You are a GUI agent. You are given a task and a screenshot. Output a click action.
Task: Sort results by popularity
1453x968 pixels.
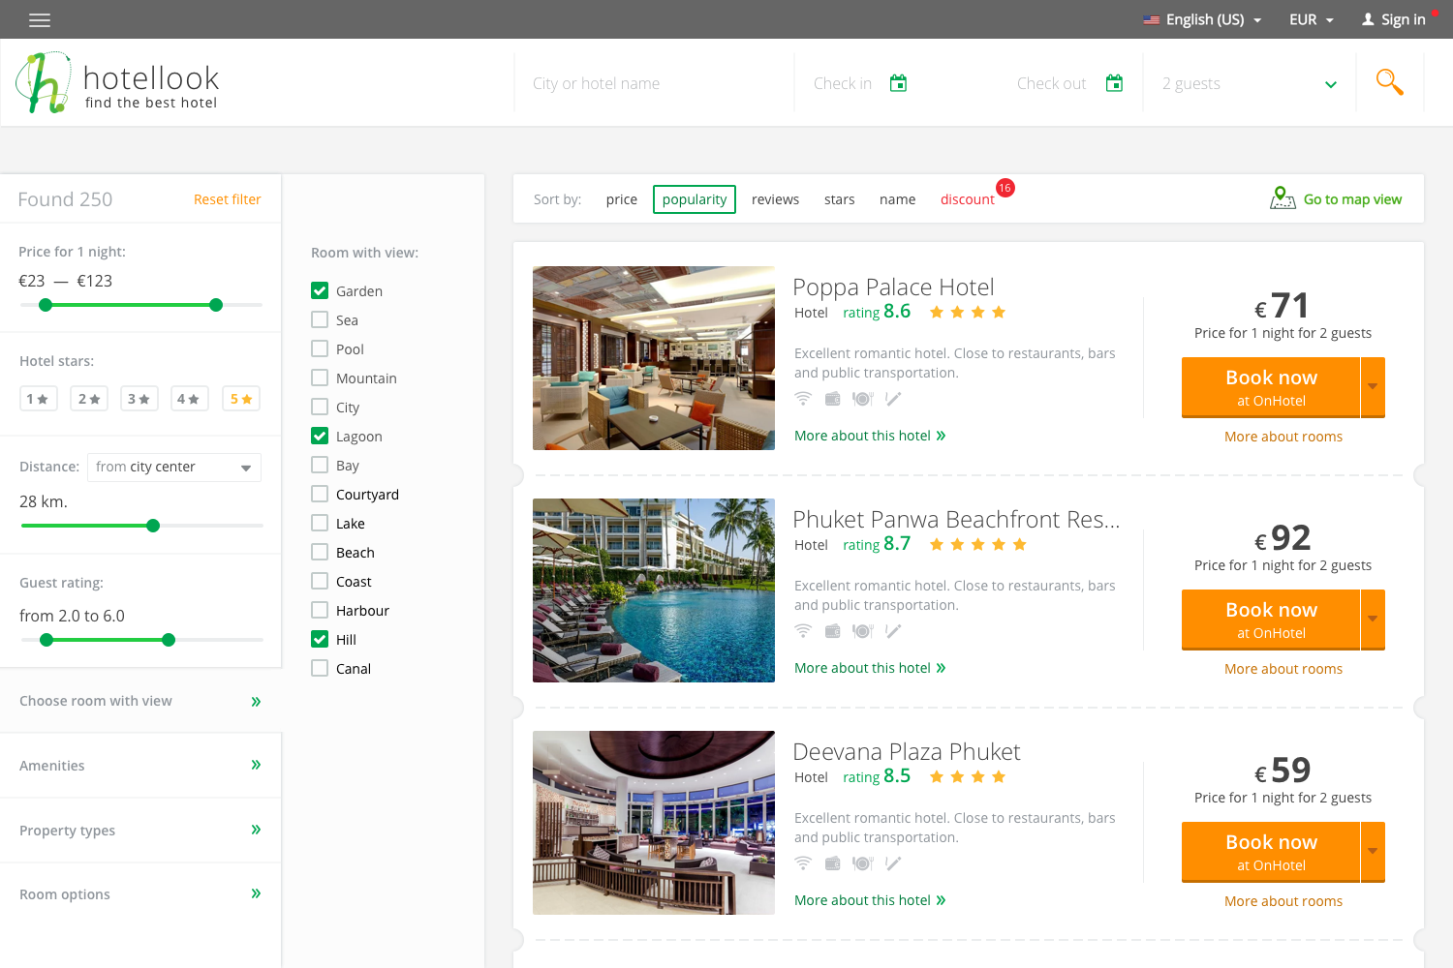click(x=695, y=199)
